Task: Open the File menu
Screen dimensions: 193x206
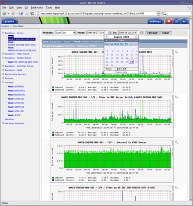Action: tap(4, 8)
